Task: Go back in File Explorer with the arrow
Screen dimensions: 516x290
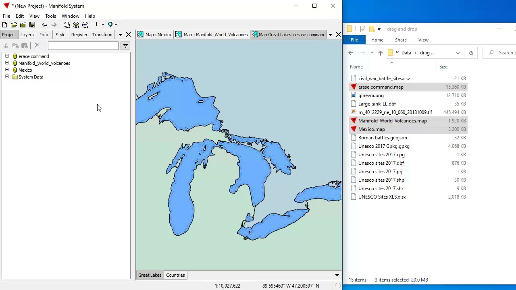Action: tap(351, 53)
